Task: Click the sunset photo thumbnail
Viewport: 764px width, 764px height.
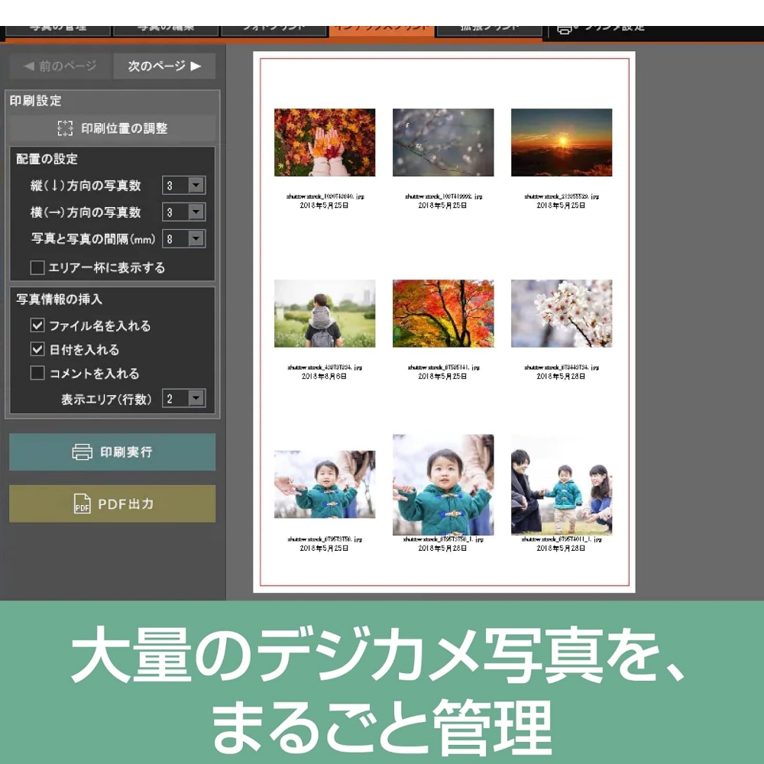Action: click(562, 142)
